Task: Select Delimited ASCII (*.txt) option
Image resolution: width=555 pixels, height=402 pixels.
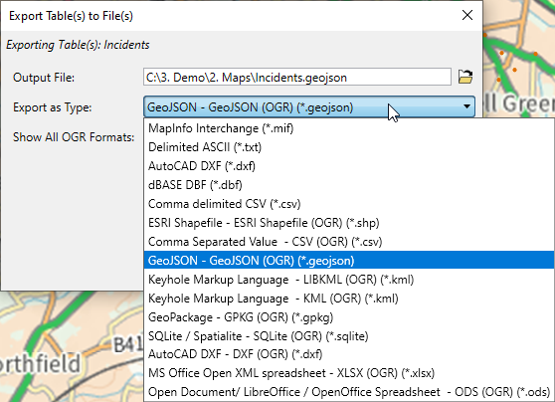Action: coord(349,147)
